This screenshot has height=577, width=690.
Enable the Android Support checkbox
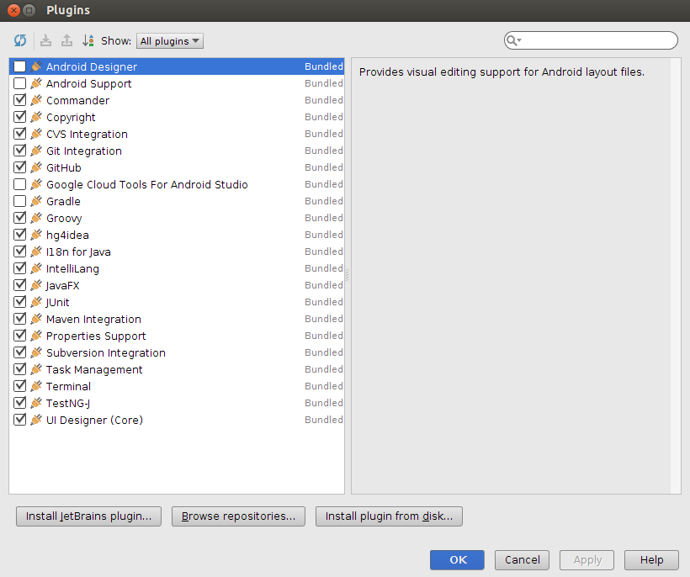(20, 83)
